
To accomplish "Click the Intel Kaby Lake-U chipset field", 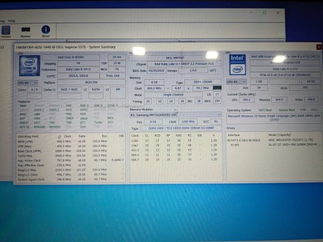I will [x=184, y=64].
